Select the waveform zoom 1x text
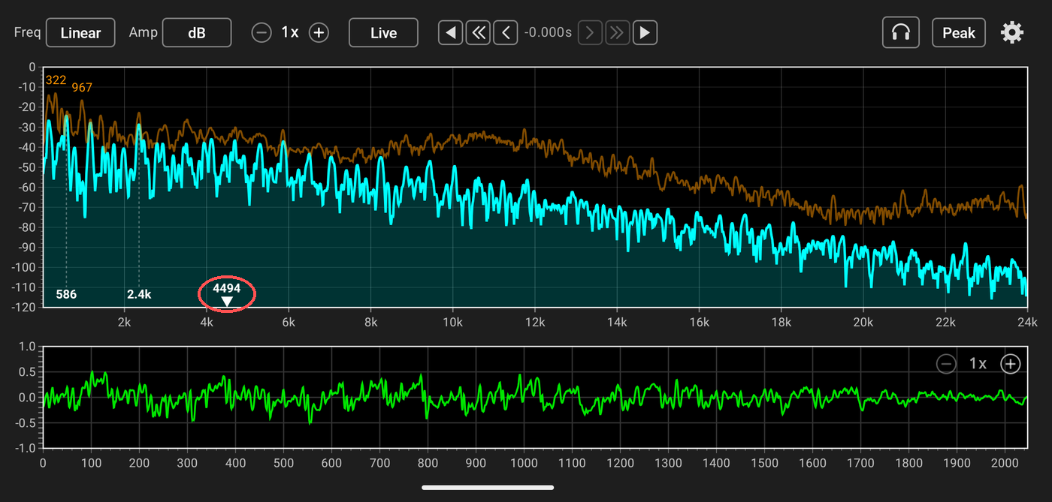Image resolution: width=1052 pixels, height=502 pixels. click(978, 364)
